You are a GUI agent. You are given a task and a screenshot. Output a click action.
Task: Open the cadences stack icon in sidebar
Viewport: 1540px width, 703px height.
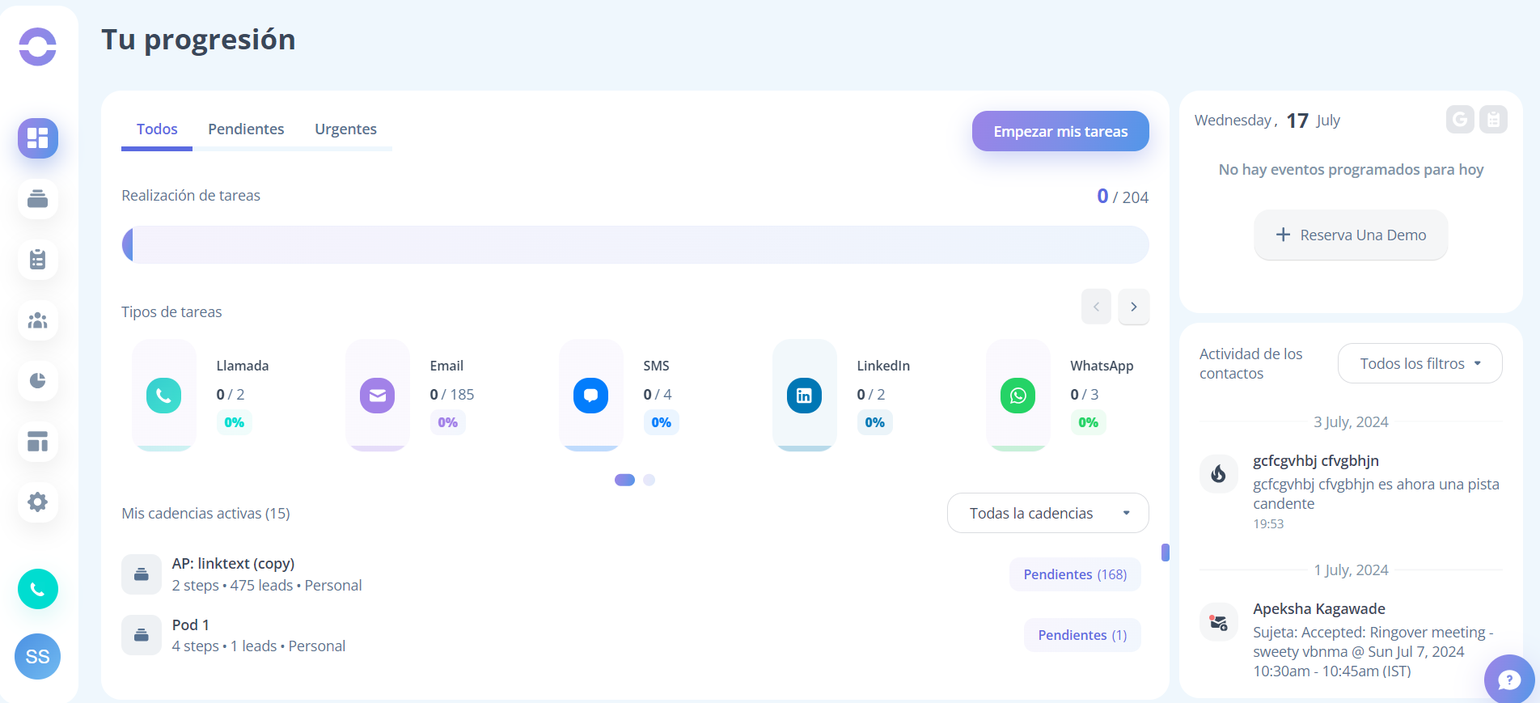pyautogui.click(x=38, y=199)
